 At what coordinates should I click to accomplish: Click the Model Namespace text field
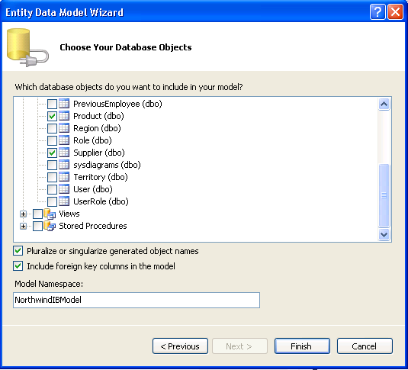coord(137,300)
